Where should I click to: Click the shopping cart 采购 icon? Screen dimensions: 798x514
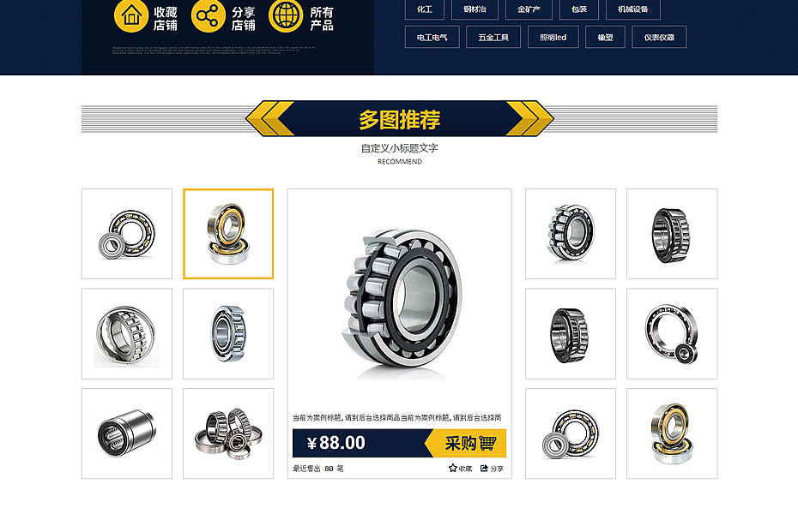coord(487,444)
